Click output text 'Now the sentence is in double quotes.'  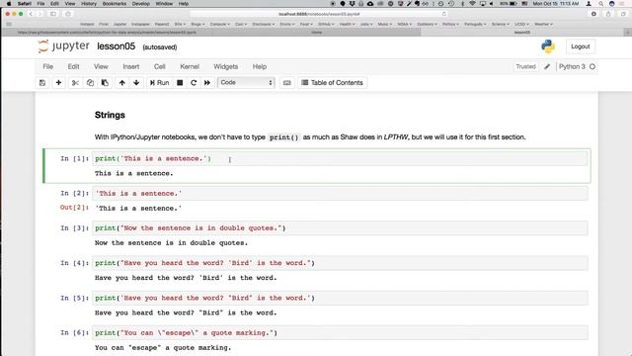(x=171, y=243)
